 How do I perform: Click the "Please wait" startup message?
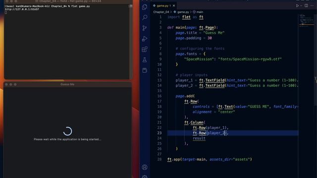tap(67, 139)
